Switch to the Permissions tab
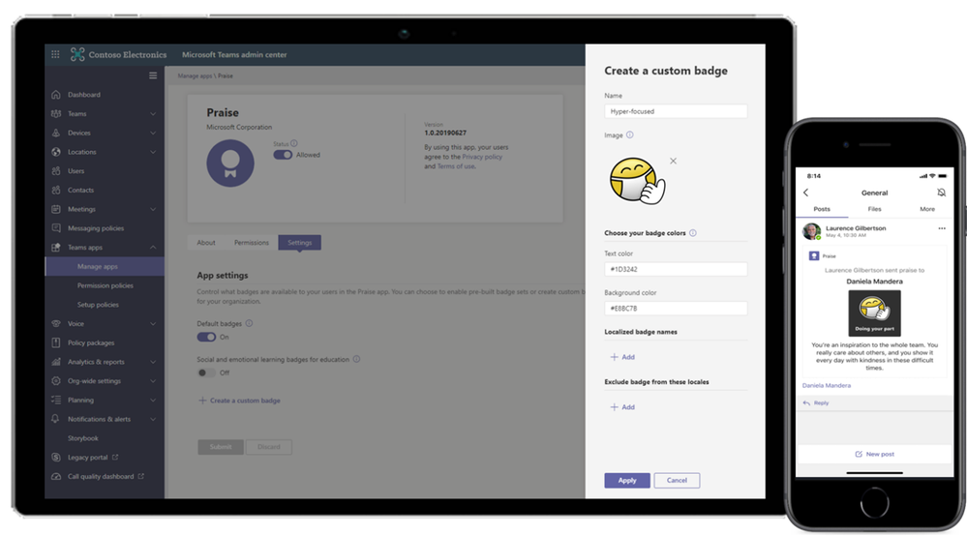967x536 pixels. coord(252,242)
